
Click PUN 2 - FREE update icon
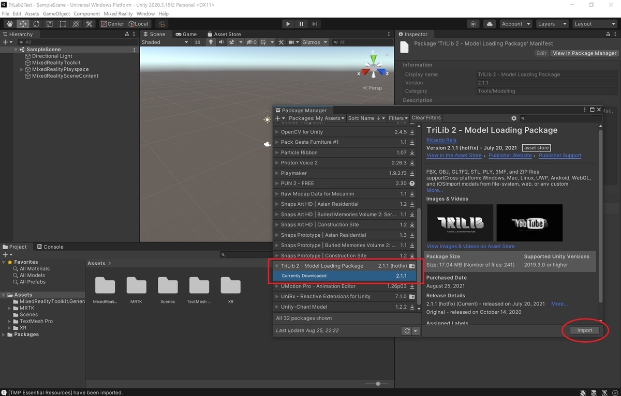(412, 184)
